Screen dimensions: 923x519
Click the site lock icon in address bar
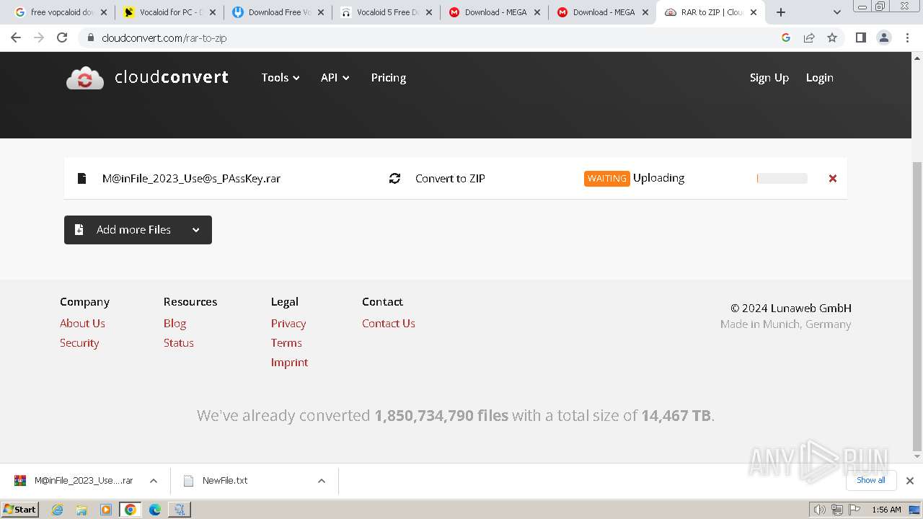[x=90, y=37]
